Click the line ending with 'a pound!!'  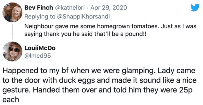(x=85, y=34)
